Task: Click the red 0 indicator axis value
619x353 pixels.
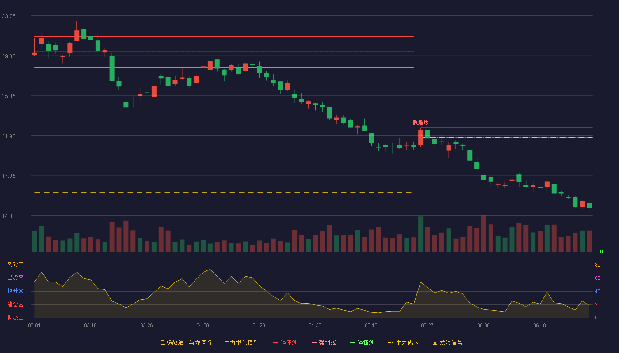Action: [596, 318]
